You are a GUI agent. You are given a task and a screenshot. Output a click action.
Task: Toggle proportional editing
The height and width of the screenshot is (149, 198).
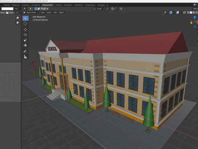click(121, 9)
